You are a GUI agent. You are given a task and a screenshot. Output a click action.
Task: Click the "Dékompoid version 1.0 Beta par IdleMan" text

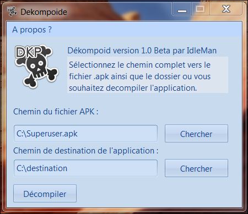[x=142, y=51]
